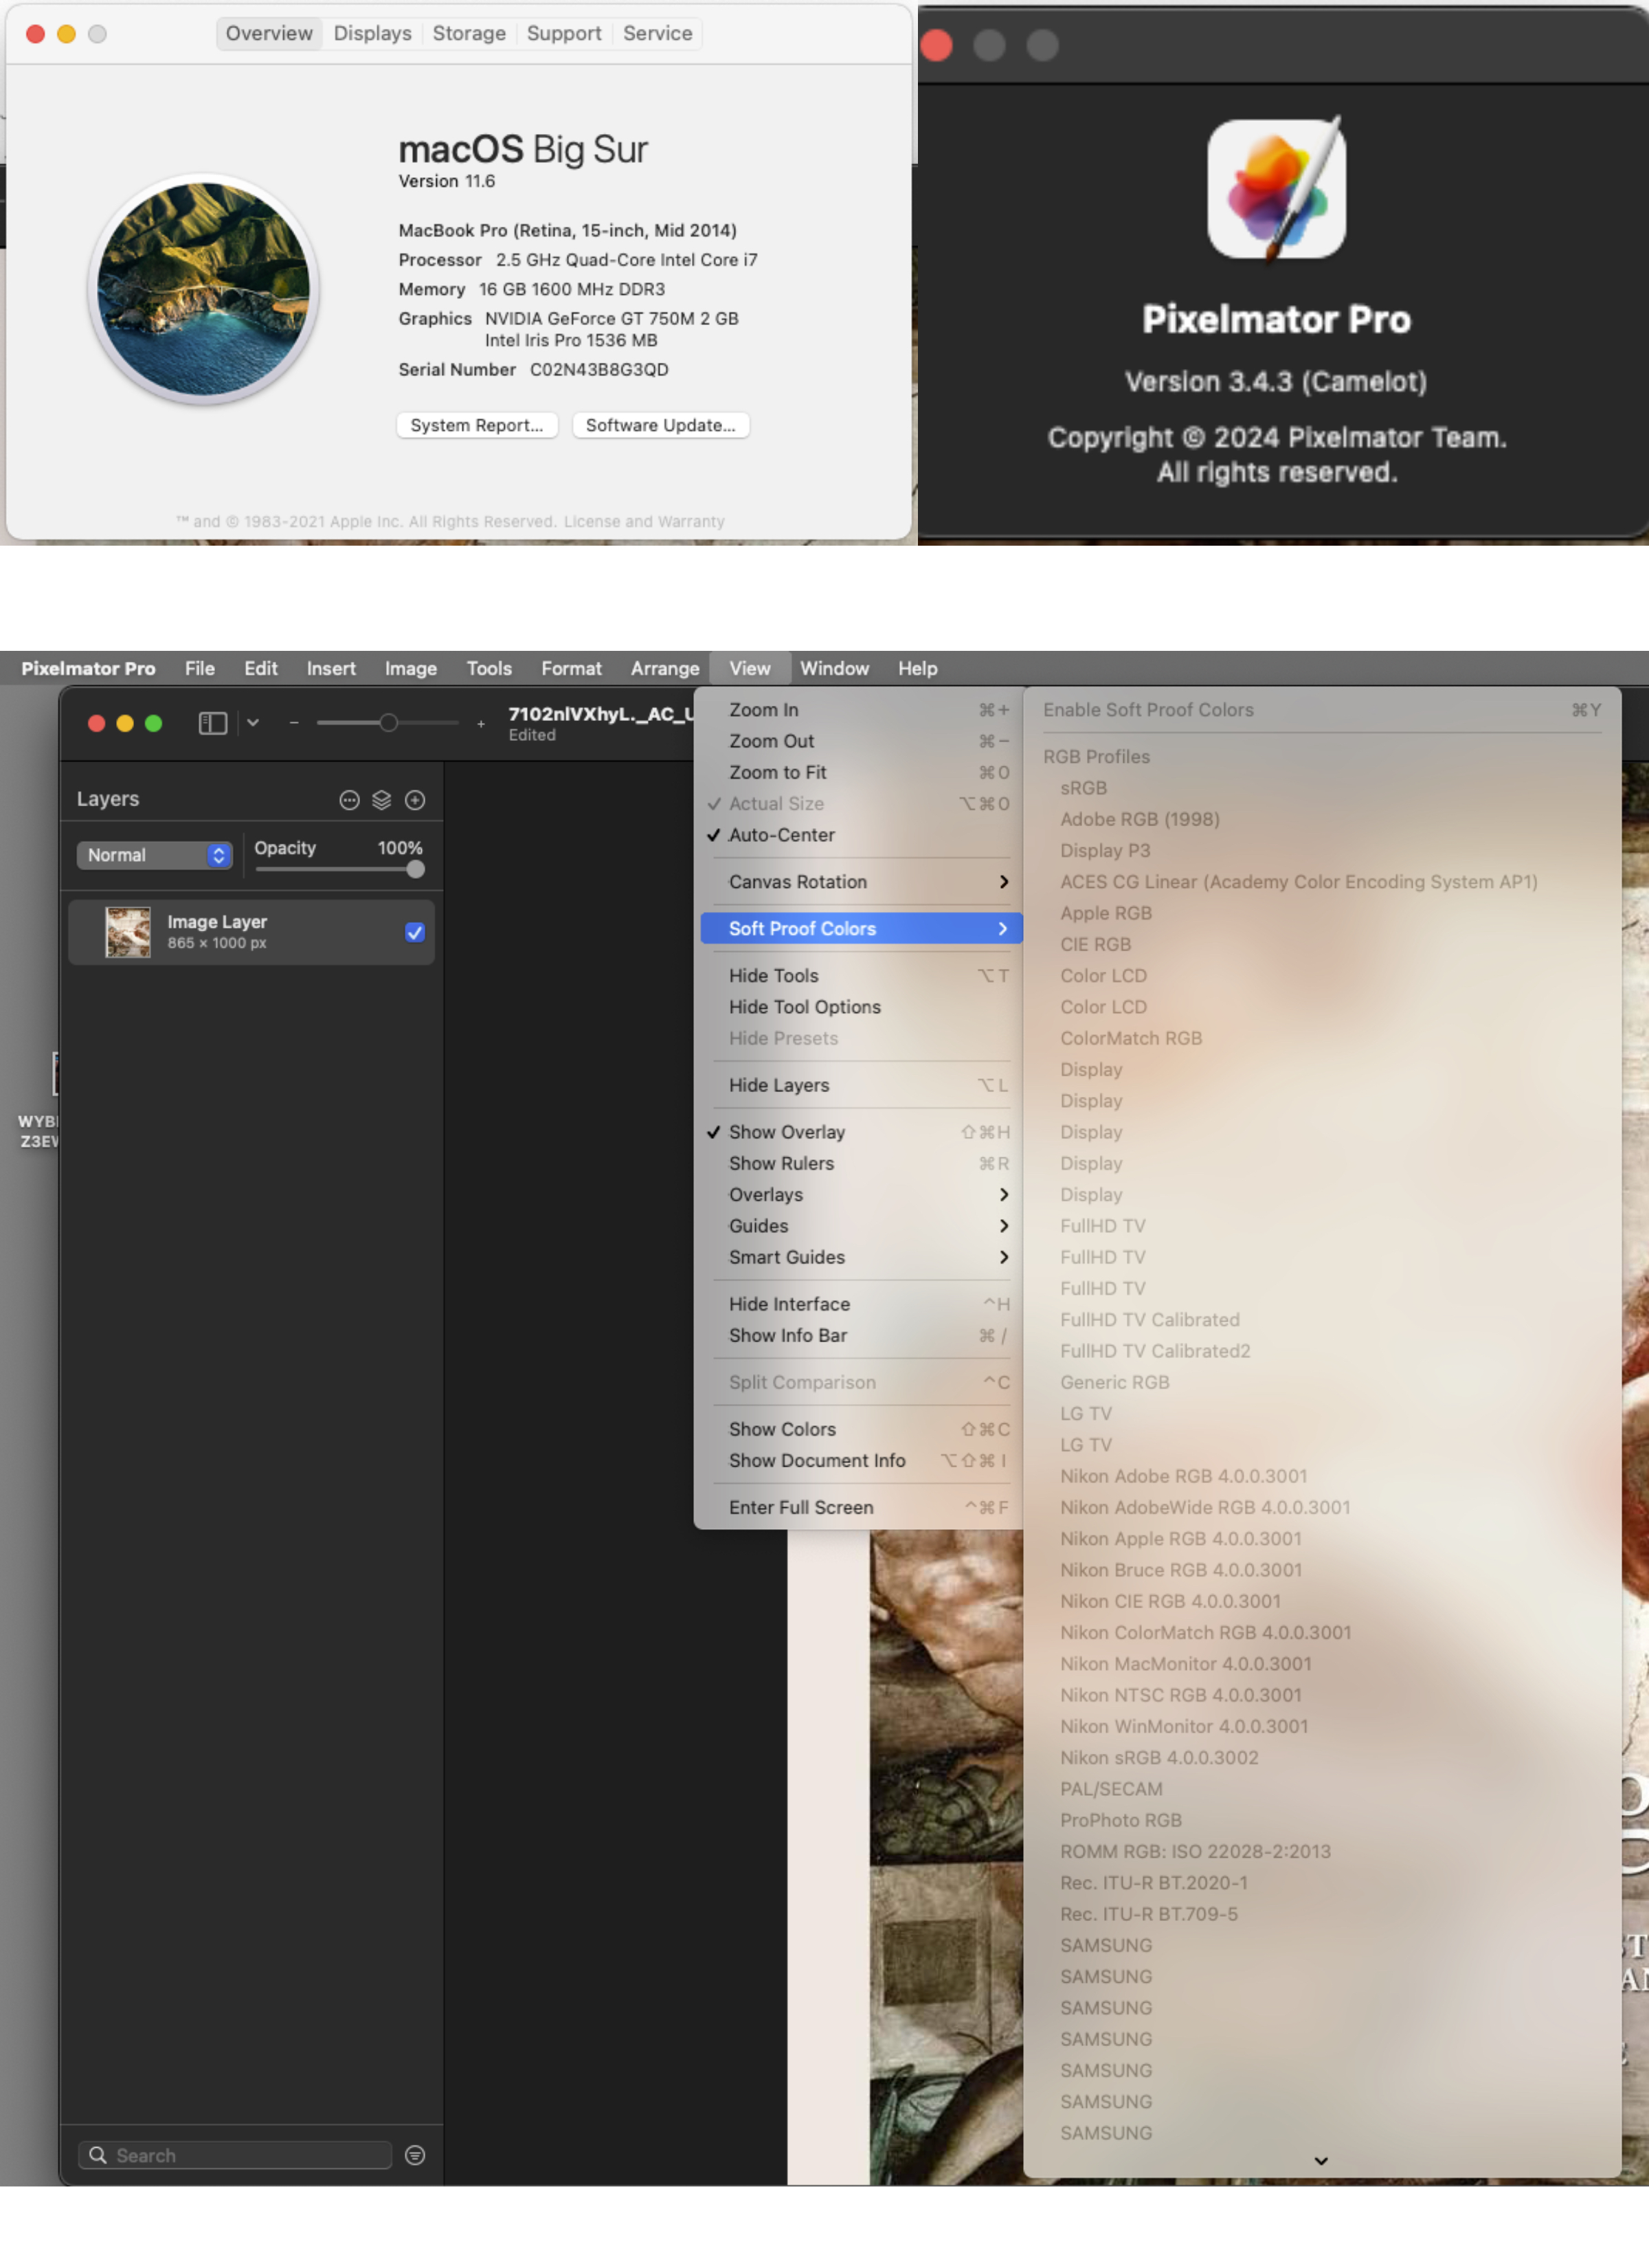Click the layer Search field

[235, 2155]
